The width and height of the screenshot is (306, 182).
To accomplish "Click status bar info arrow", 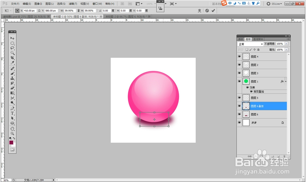I will coord(54,180).
